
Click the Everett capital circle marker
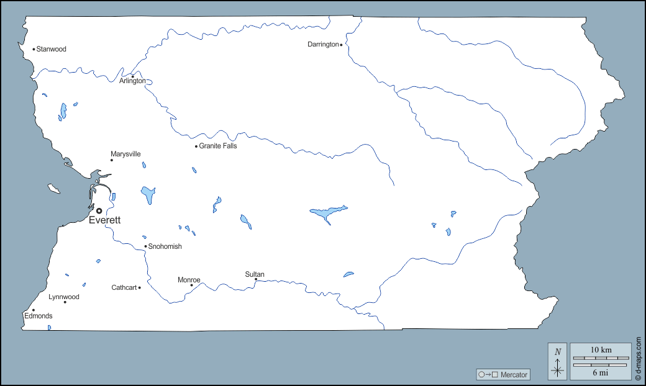[99, 211]
